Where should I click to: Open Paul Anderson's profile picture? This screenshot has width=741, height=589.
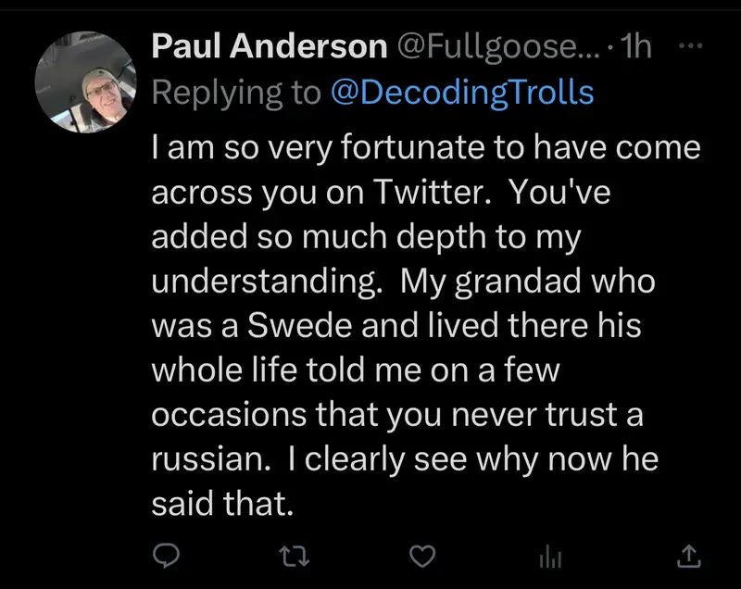(x=85, y=82)
